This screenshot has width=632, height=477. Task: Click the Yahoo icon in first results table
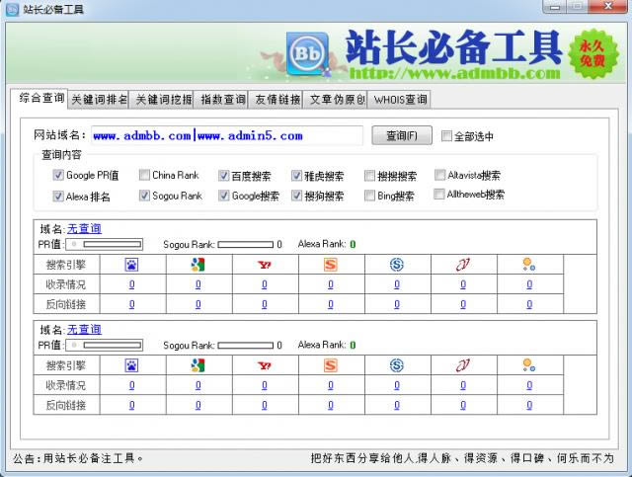[x=264, y=264]
